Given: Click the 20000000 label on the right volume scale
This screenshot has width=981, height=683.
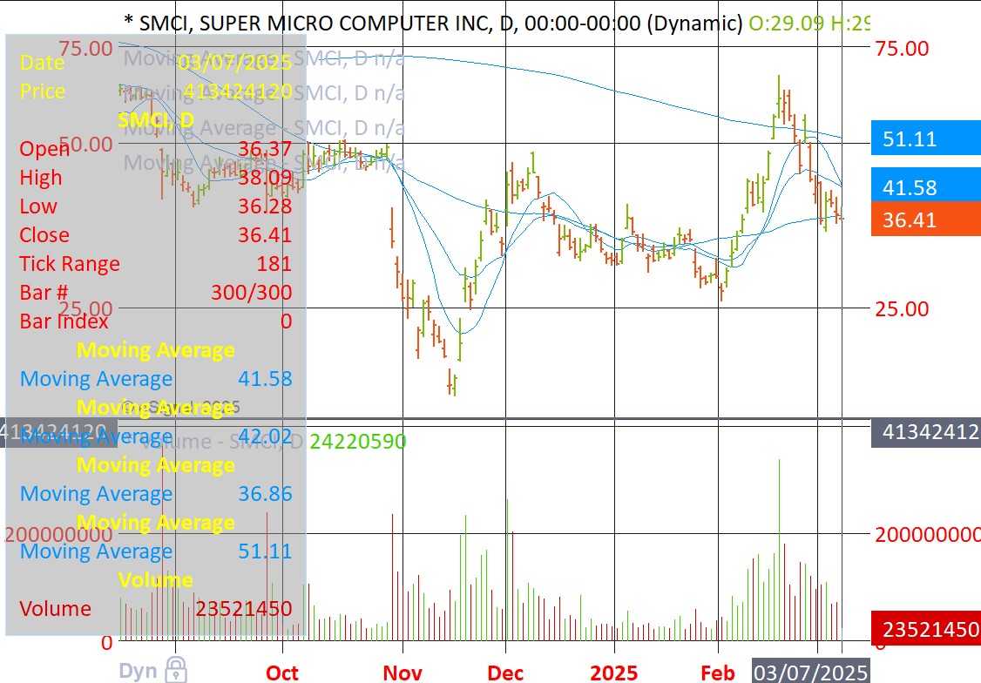Looking at the screenshot, I should 927,535.
